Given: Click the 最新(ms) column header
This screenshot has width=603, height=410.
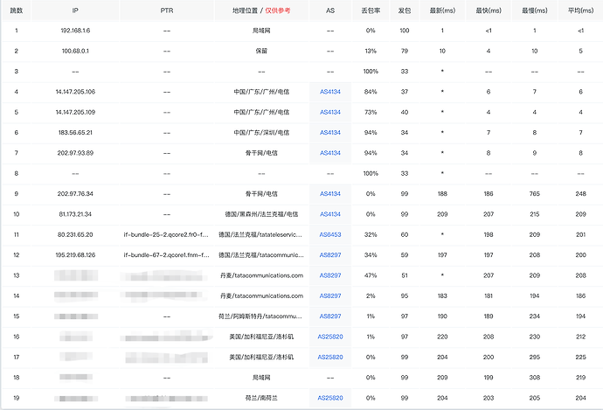Looking at the screenshot, I should (442, 10).
